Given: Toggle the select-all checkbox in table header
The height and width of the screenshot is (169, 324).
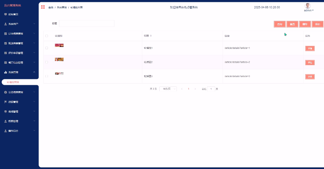Looking at the screenshot, I should pos(47,36).
